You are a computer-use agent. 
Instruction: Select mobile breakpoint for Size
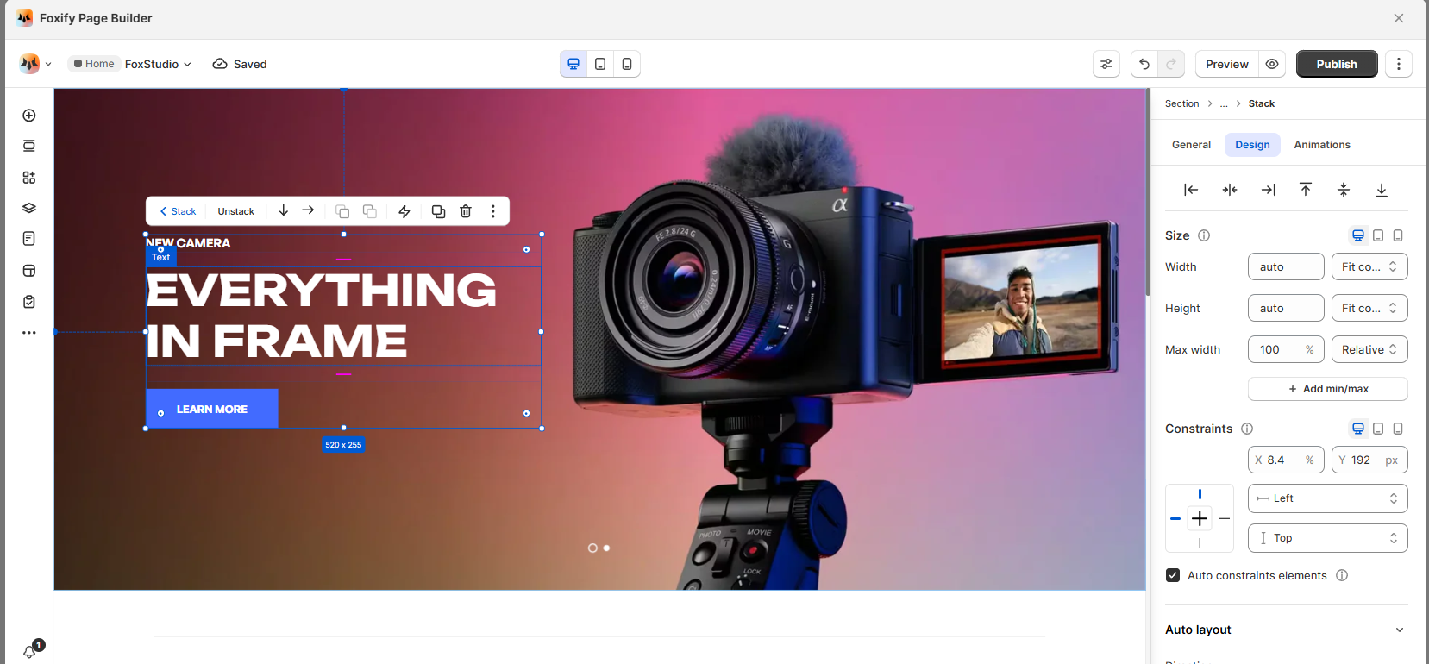click(x=1398, y=235)
